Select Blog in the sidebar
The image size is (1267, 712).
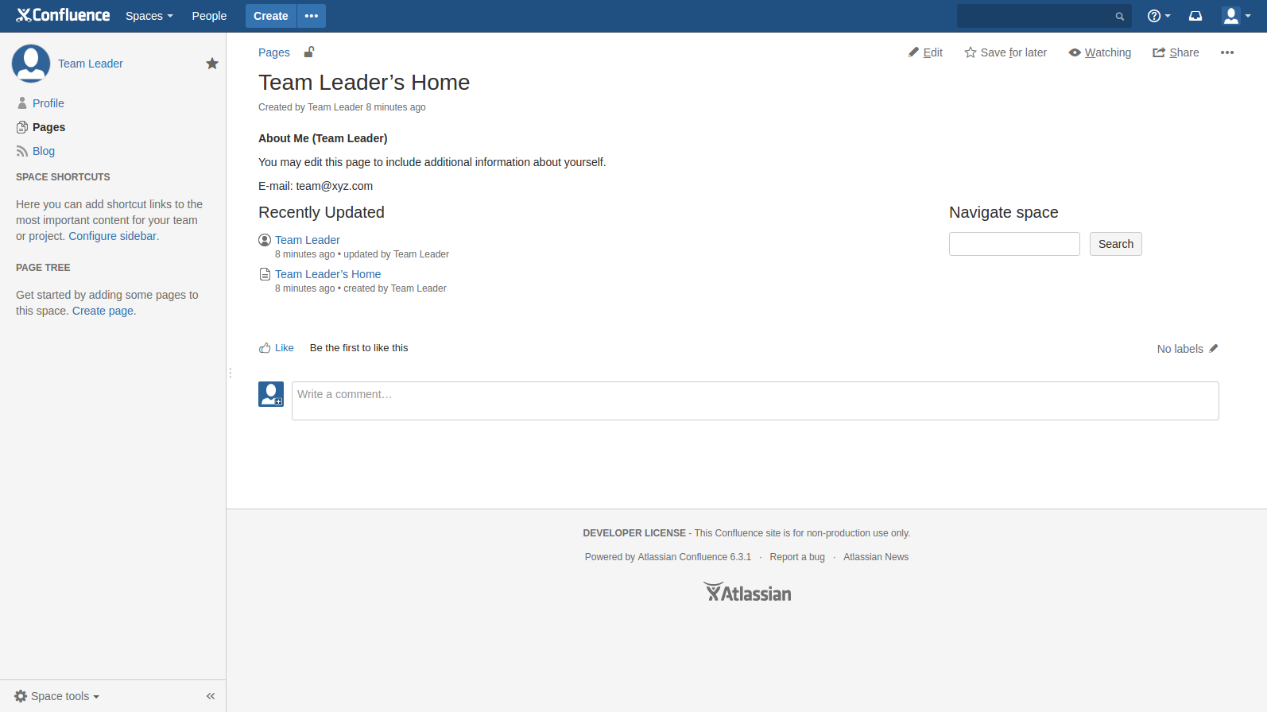click(x=44, y=151)
